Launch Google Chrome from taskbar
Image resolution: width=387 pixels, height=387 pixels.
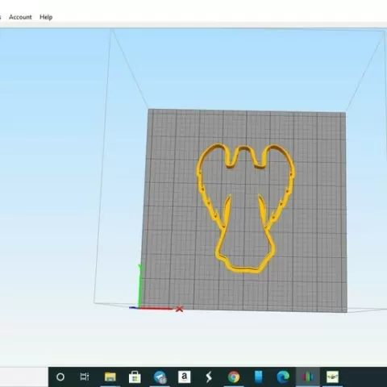coord(234,377)
